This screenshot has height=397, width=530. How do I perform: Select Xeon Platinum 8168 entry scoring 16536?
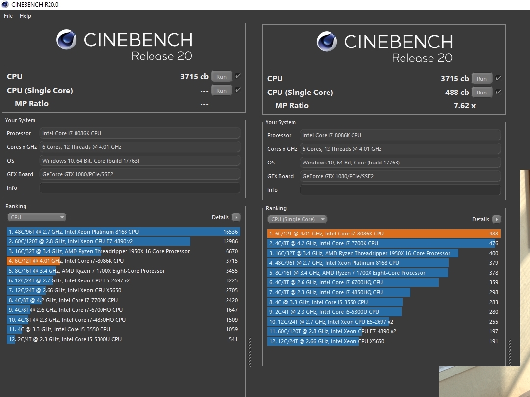124,232
